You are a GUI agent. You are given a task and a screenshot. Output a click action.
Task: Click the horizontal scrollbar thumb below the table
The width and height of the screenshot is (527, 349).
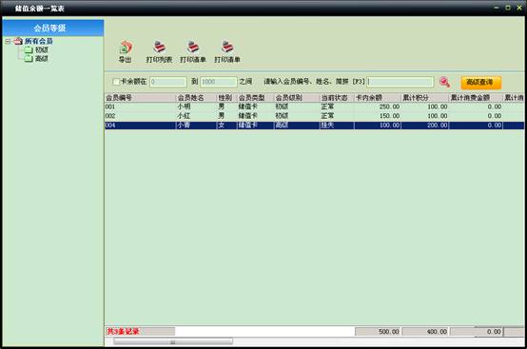173,341
